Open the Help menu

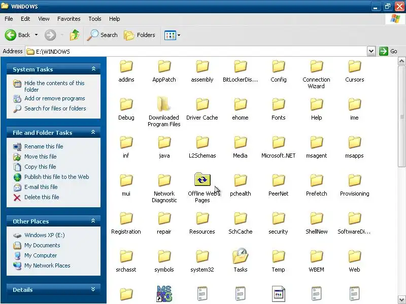115,19
